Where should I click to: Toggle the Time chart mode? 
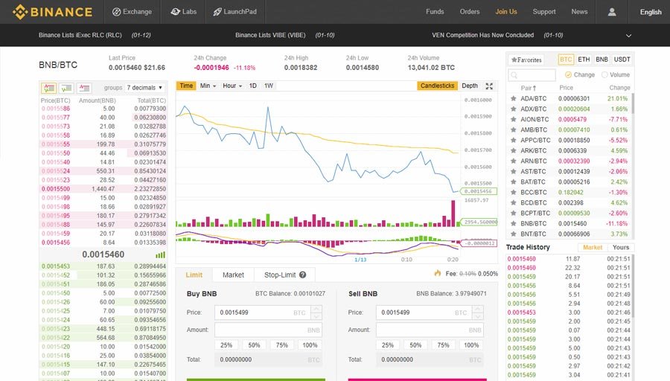click(186, 86)
